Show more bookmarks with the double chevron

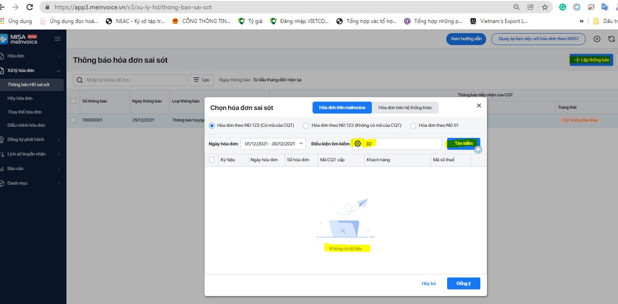[x=582, y=21]
